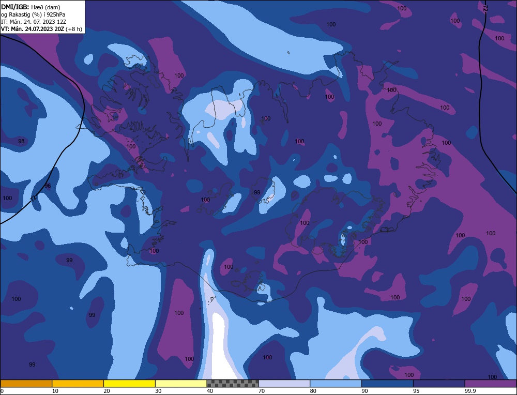
Task: Click the legend tick label '0'
Action: pos(2,391)
